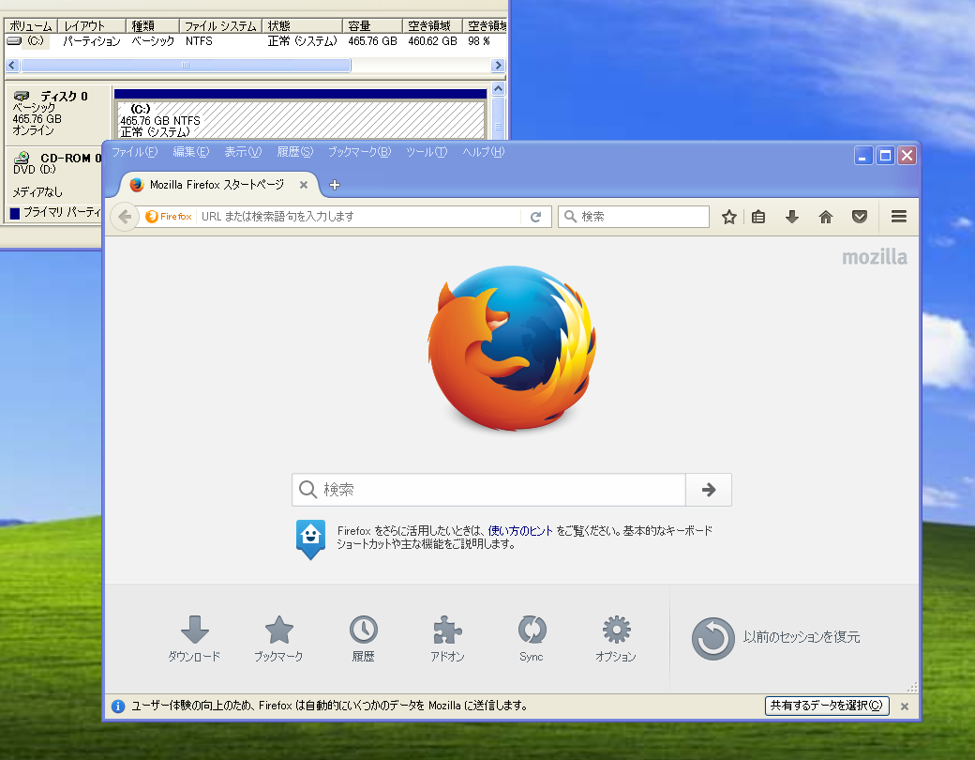Open the ヘルプ(H) menu

[483, 152]
